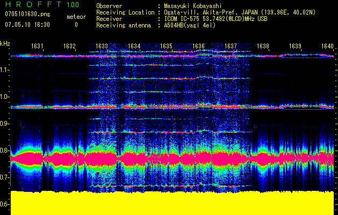Click the 0.8 kHz frequency axis label
The height and width of the screenshot is (215, 338).
coord(4,150)
